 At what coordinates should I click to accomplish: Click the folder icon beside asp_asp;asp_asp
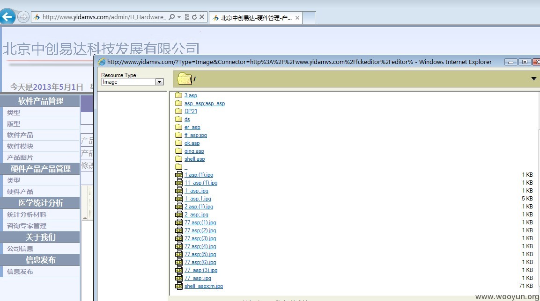pyautogui.click(x=178, y=103)
